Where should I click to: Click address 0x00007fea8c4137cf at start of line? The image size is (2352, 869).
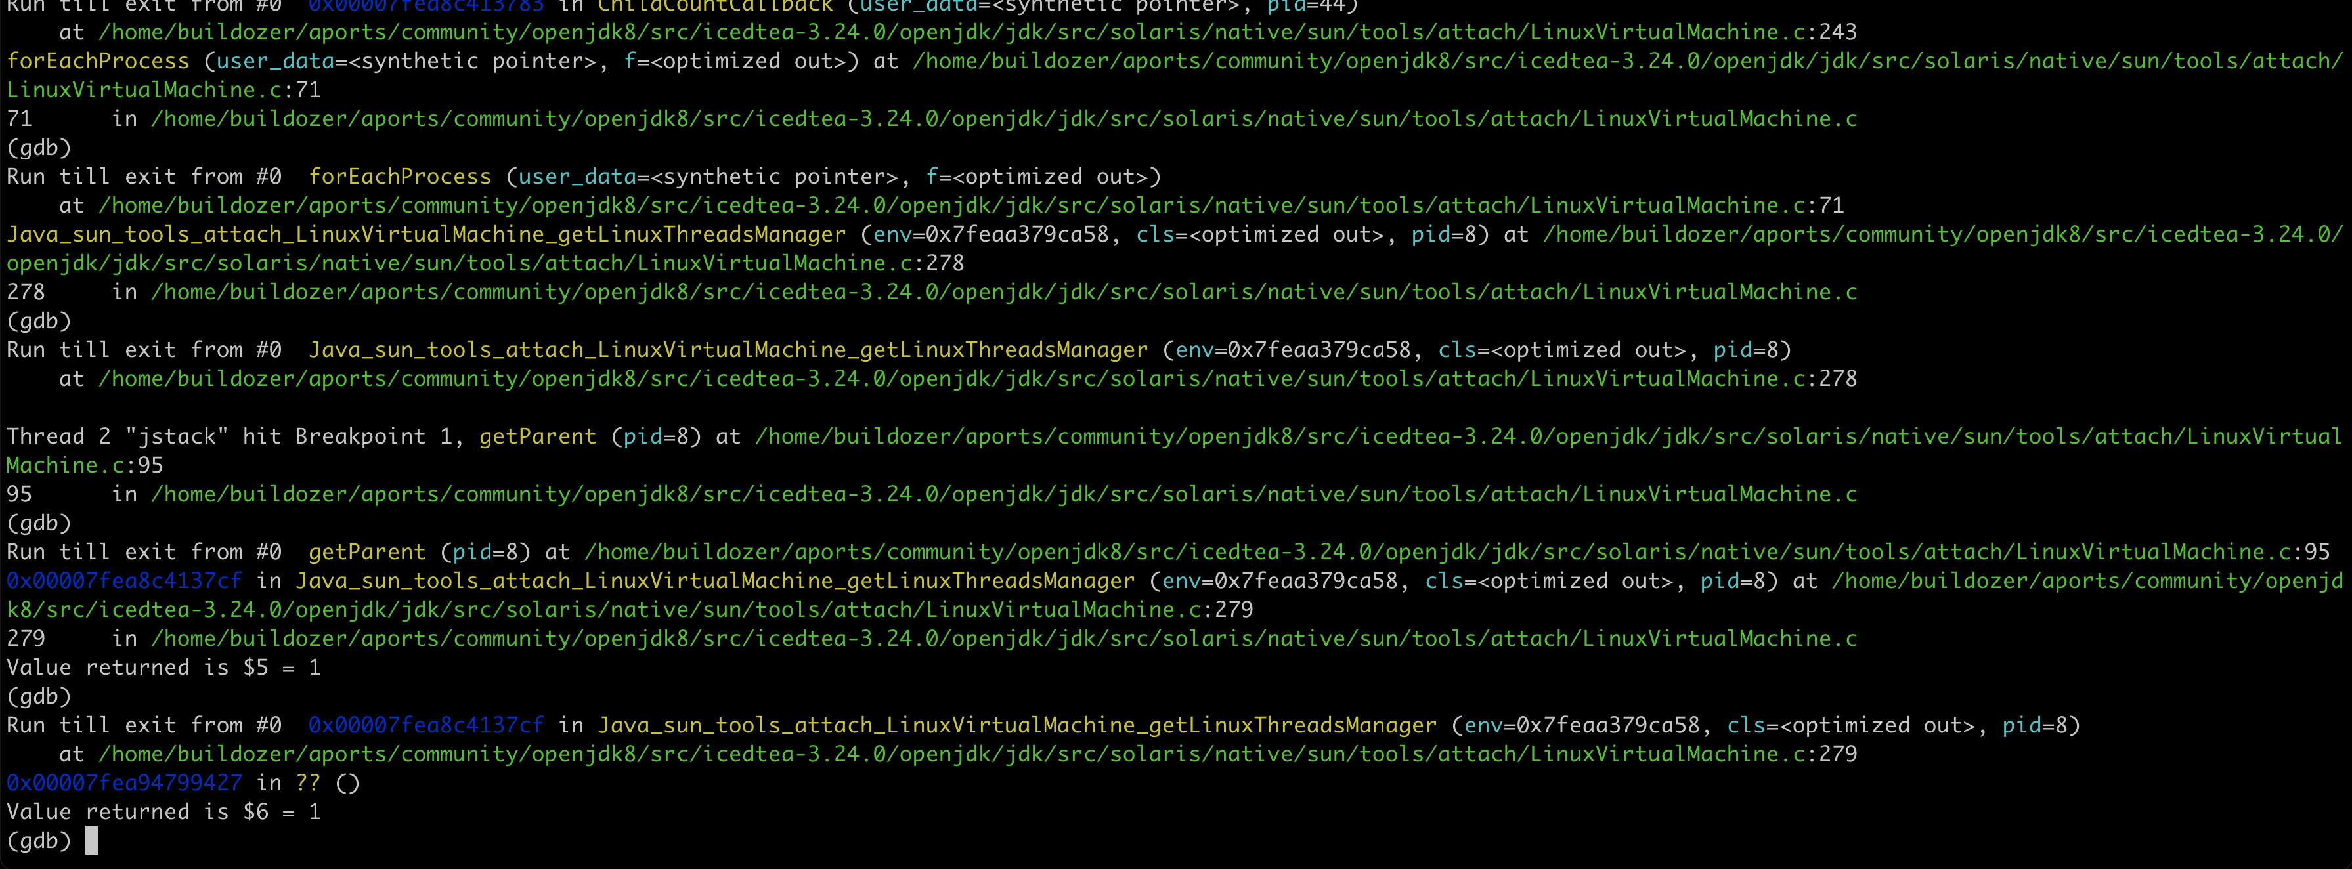click(124, 581)
